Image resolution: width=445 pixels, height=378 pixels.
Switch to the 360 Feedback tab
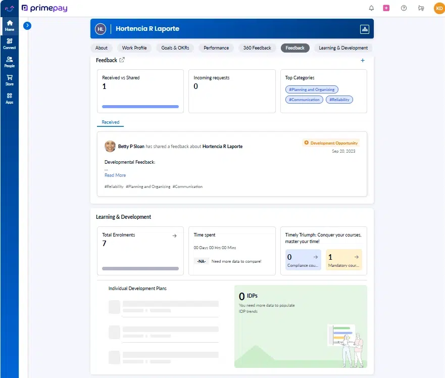(257, 48)
